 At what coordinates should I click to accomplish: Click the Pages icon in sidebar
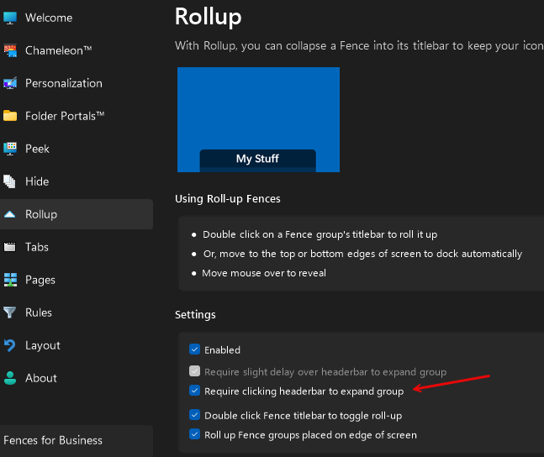tap(10, 280)
